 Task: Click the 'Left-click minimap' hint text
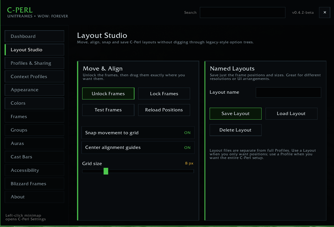point(26,217)
